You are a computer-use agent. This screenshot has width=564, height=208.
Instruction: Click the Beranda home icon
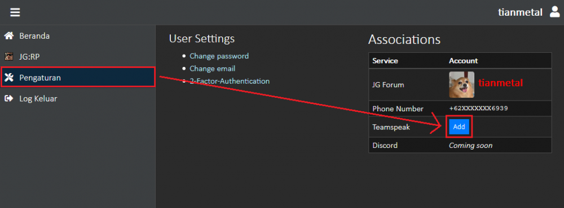click(x=9, y=36)
